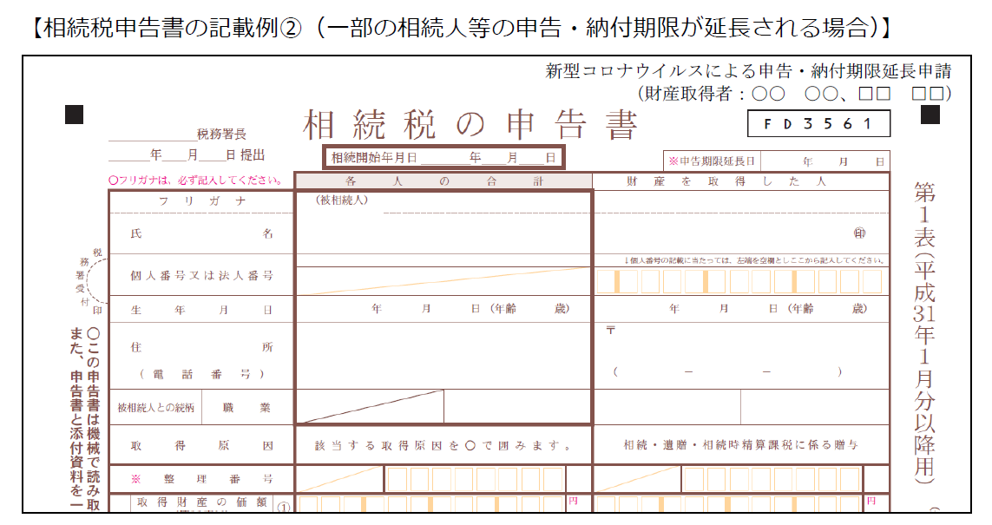The width and height of the screenshot is (992, 525).
Task: Click the '相続開始年月日' date field
Action: (443, 158)
